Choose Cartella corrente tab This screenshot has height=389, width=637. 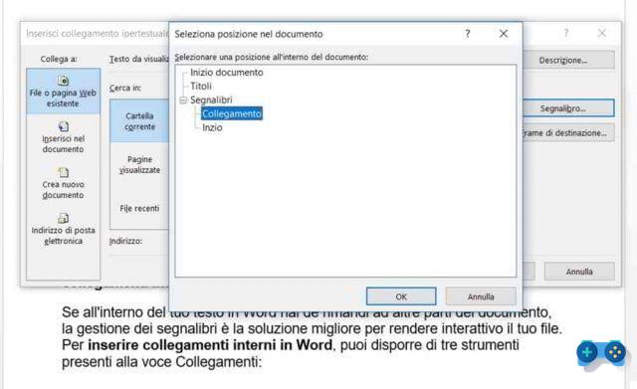click(x=139, y=121)
